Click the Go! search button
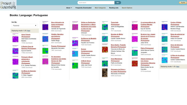 coord(118,3)
